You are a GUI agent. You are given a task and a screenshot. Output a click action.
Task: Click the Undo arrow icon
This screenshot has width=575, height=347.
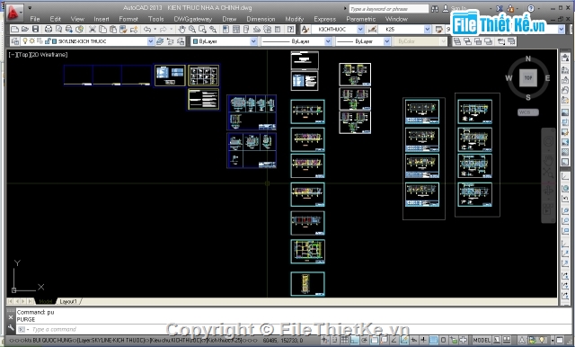click(147, 29)
